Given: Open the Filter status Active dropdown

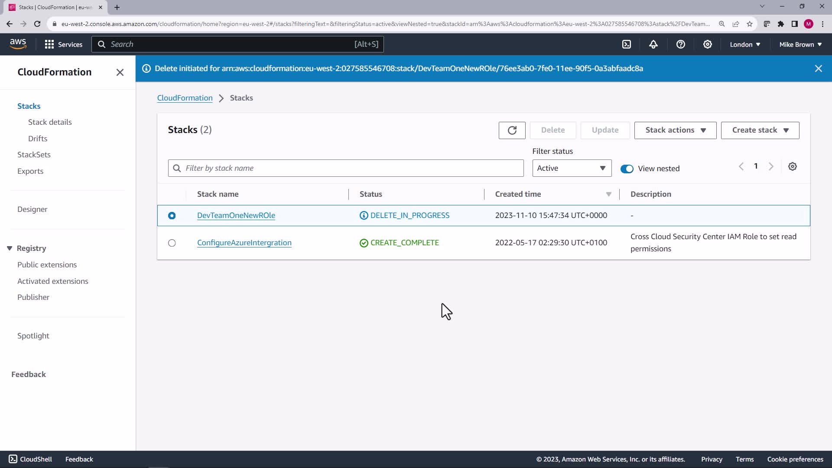Looking at the screenshot, I should (572, 168).
